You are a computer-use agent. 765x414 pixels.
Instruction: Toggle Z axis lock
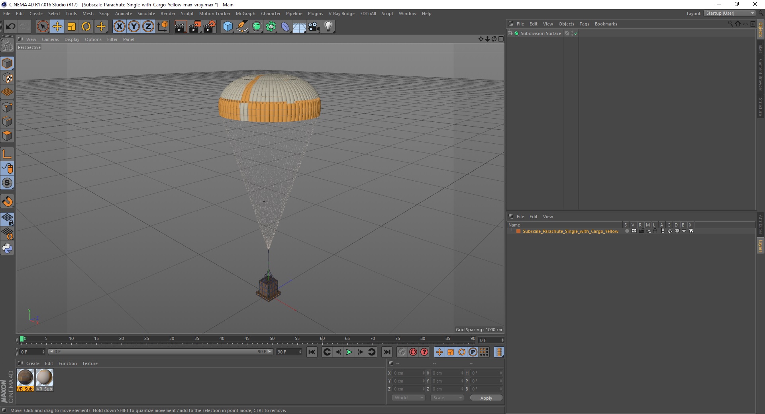(148, 27)
